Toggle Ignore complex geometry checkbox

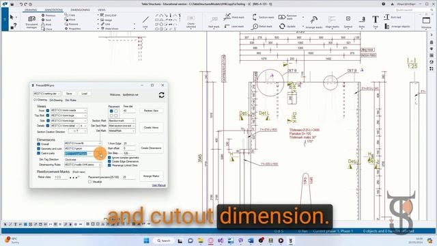[109, 158]
